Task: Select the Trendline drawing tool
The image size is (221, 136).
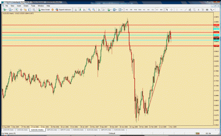Action: [186, 10]
